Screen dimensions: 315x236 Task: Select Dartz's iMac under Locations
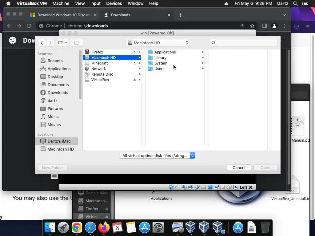click(57, 141)
